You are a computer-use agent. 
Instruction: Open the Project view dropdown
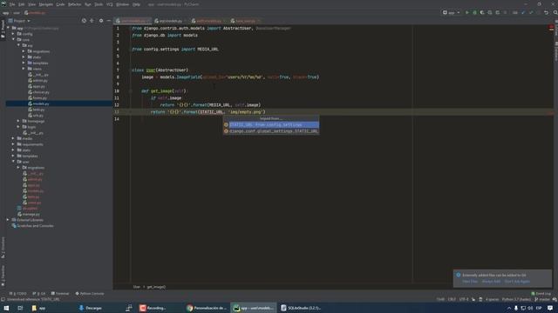[x=19, y=21]
